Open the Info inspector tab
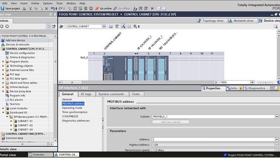Screen dimensions: 280x158 pos(234,88)
